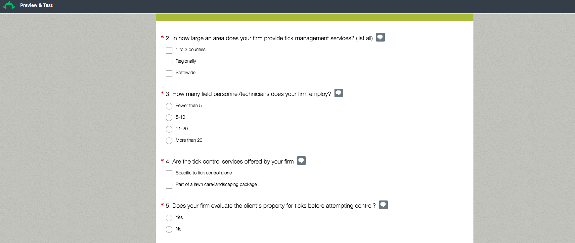Select the 11-20 radio option

169,129
